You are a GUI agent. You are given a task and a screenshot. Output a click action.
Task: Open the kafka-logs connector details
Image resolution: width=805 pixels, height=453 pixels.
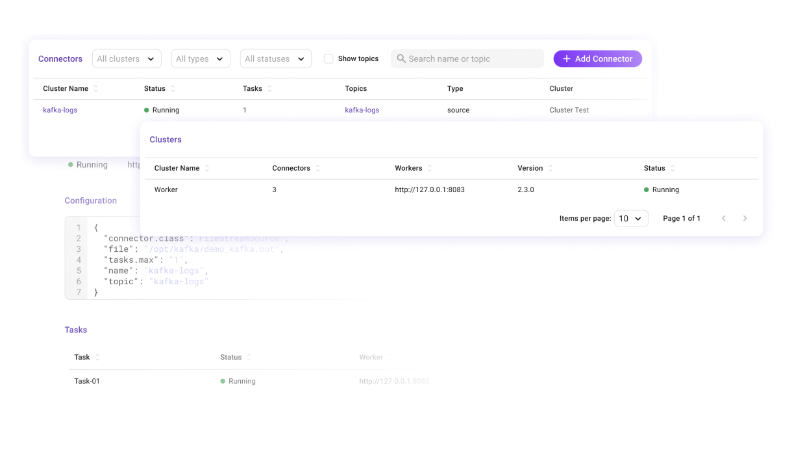click(x=59, y=110)
